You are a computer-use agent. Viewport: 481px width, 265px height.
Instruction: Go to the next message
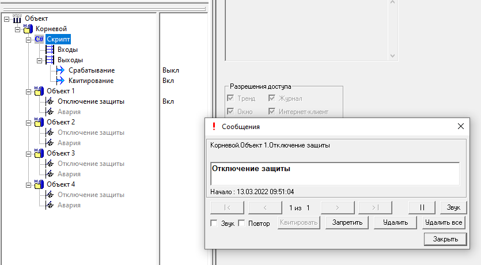coord(338,207)
